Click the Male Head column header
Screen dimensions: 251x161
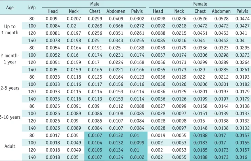(53, 11)
